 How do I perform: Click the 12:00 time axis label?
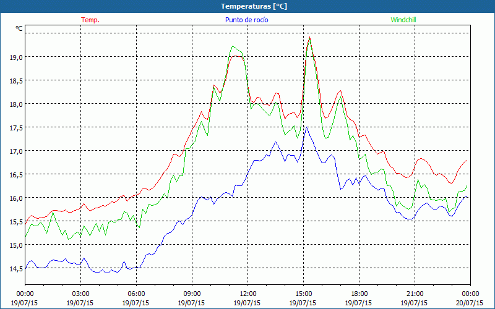click(x=248, y=294)
